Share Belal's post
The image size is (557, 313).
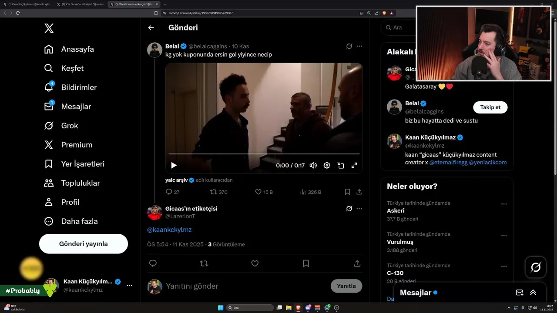[x=359, y=192]
